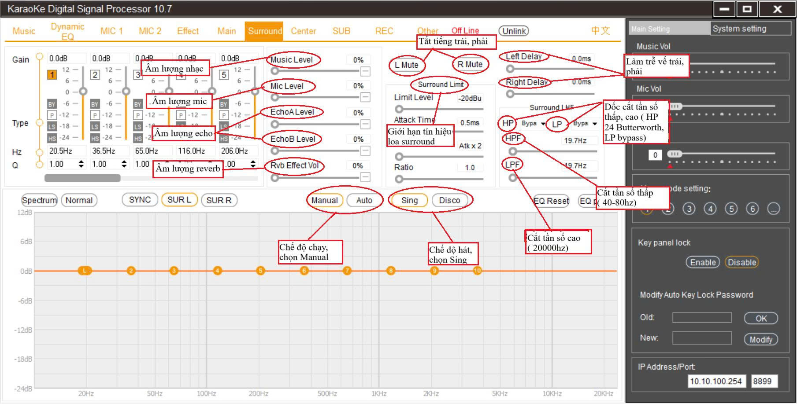Set band 5 type to BY bypass
Viewport: 797px width, 404px height.
(224, 104)
